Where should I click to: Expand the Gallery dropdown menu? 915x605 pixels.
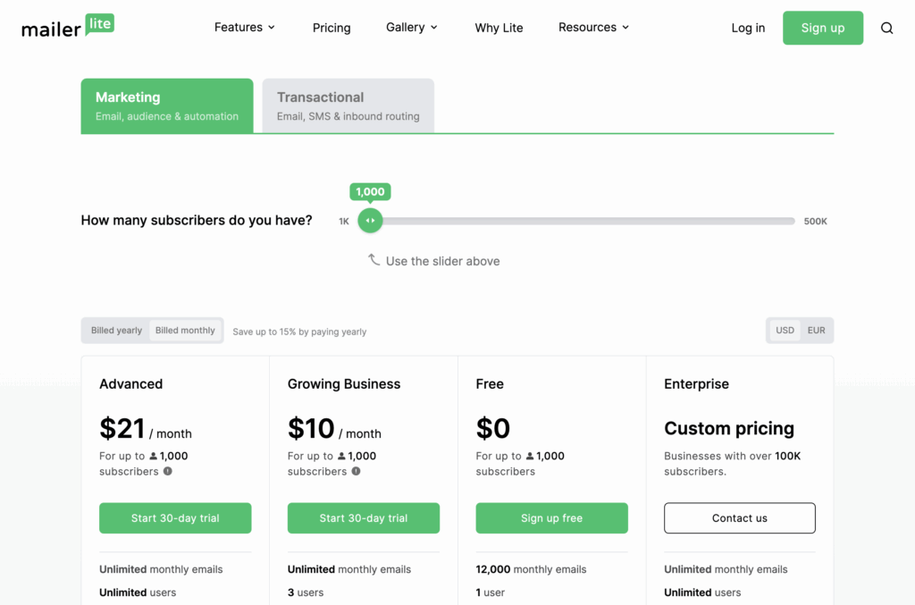coord(412,28)
